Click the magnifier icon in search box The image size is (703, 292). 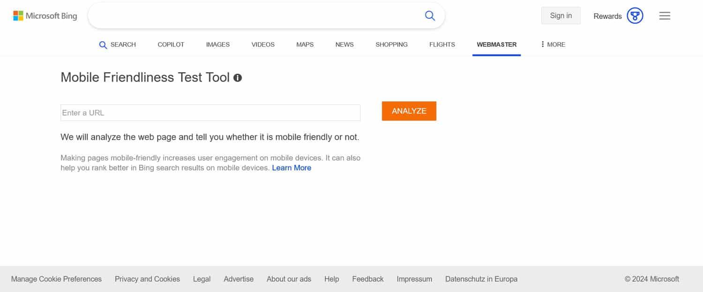430,16
